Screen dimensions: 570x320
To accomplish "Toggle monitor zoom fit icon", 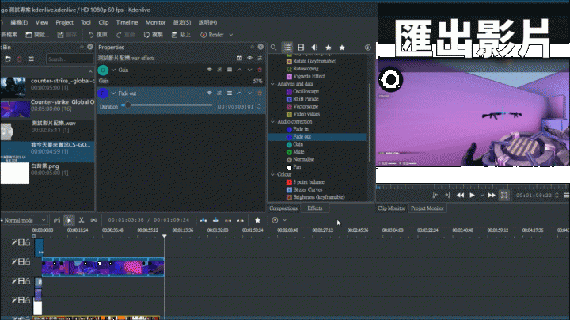I will click(504, 196).
